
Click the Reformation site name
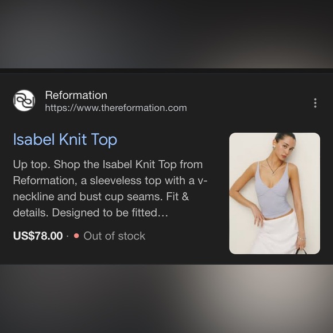point(76,95)
